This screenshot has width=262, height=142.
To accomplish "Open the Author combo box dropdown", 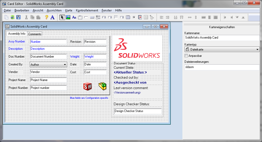I will point(65,65).
